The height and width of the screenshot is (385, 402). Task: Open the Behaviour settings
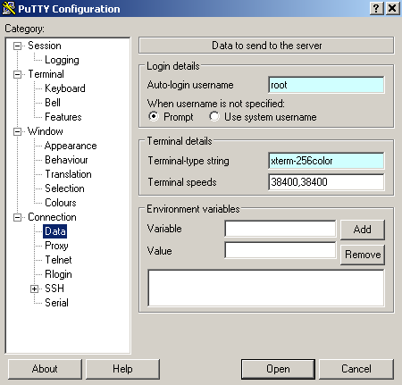tap(66, 160)
